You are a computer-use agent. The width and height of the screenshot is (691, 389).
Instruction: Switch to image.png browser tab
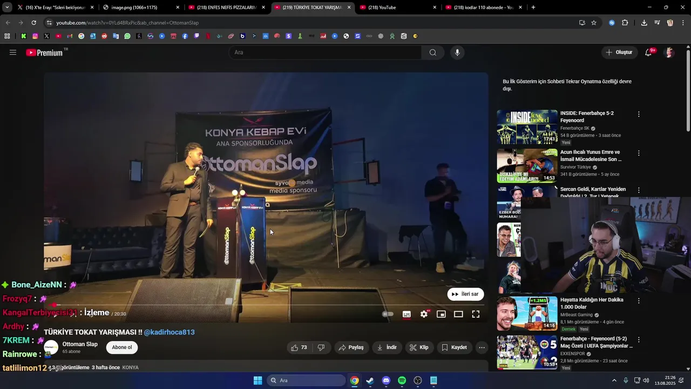141,8
